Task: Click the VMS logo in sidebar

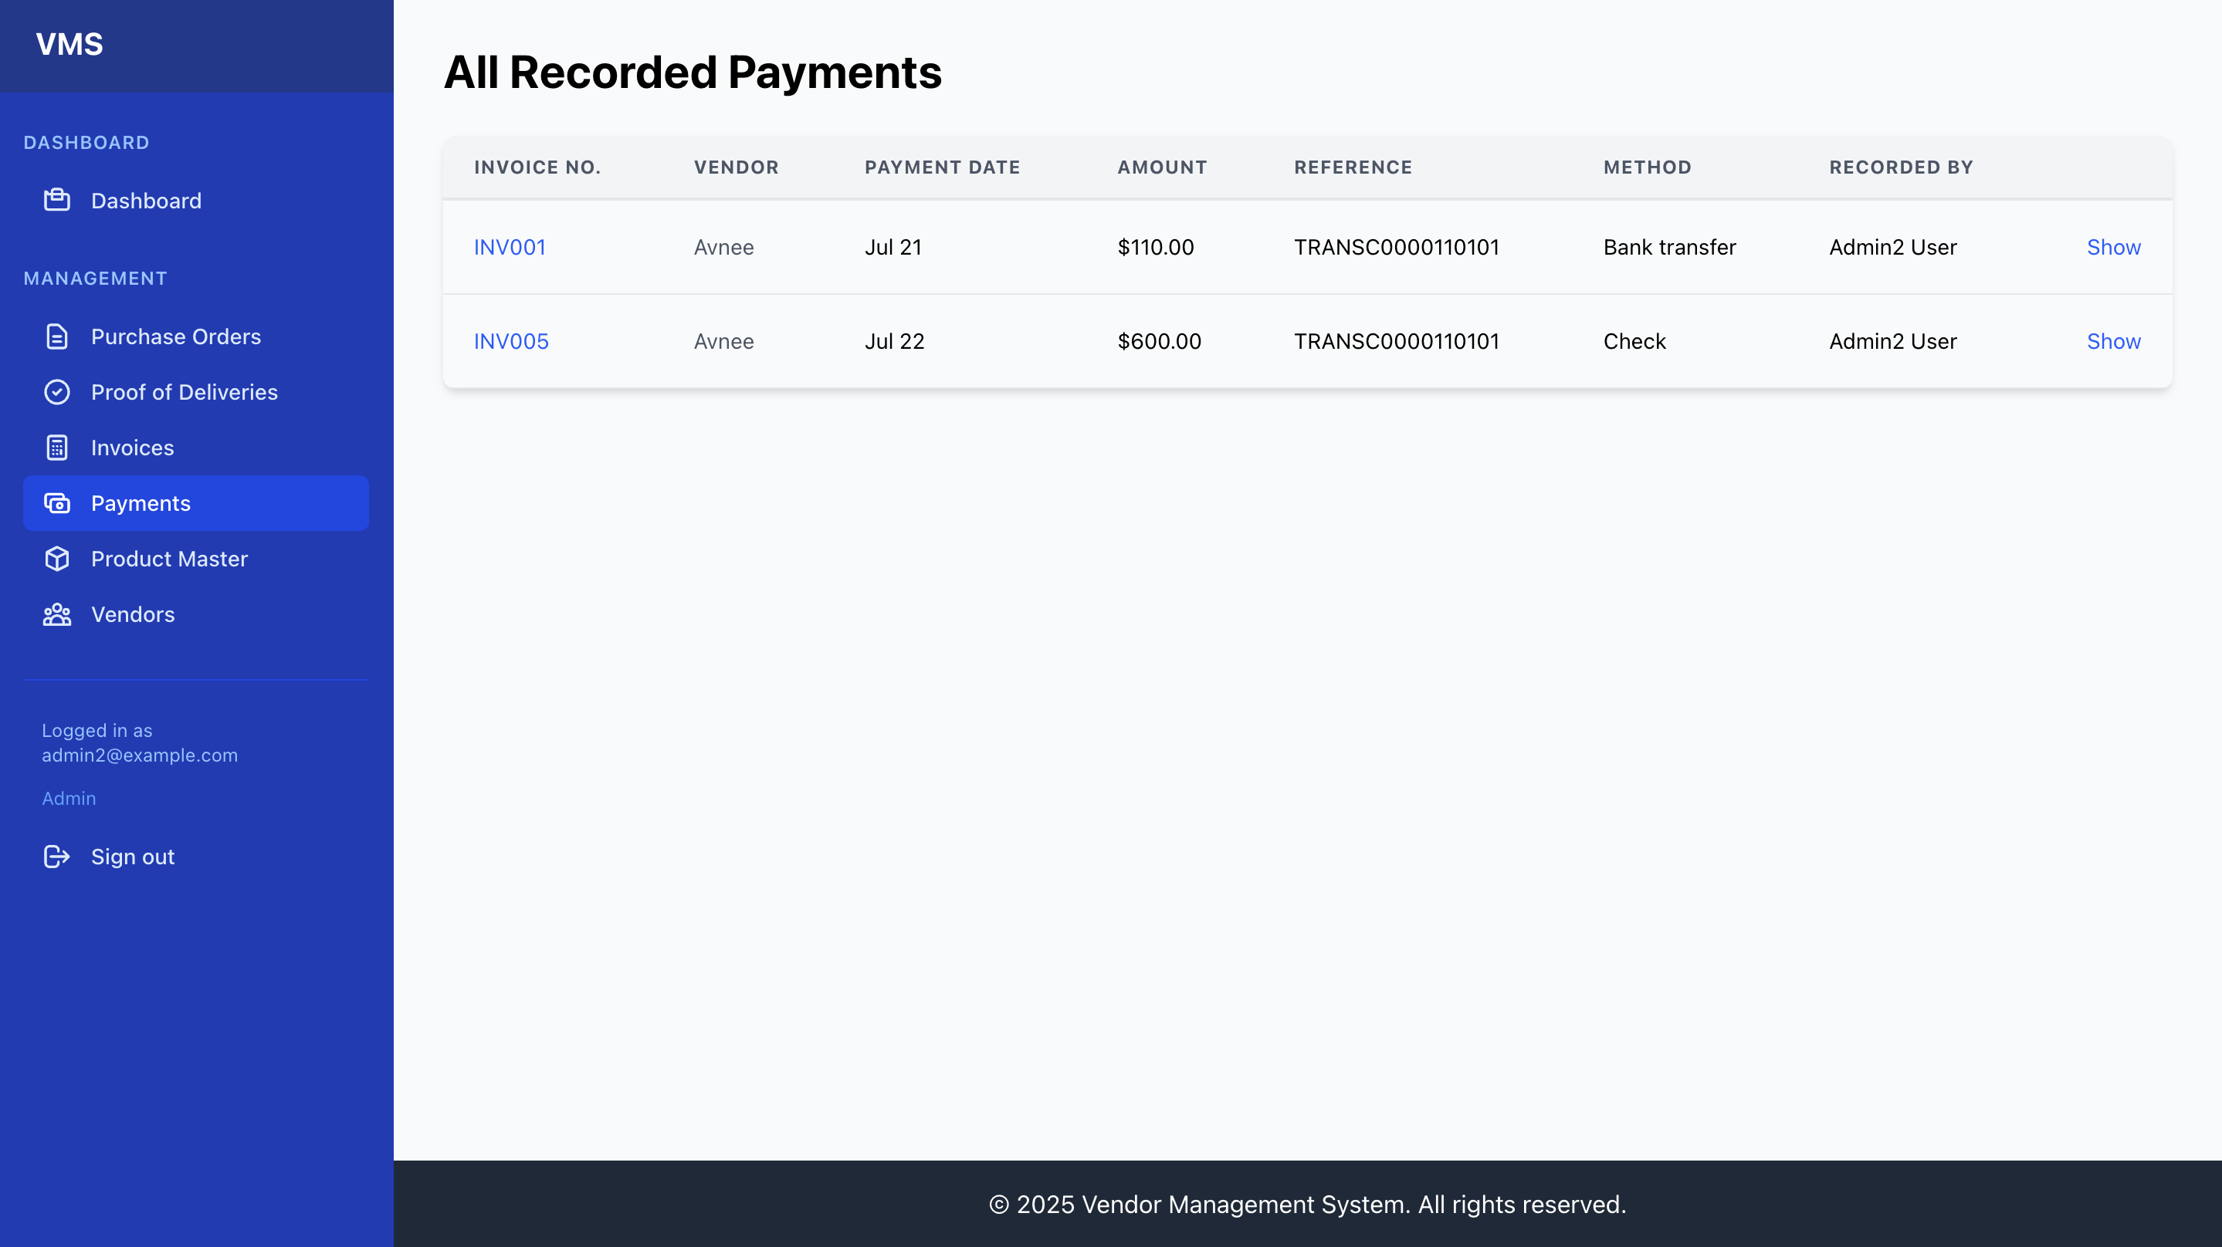Action: [69, 44]
